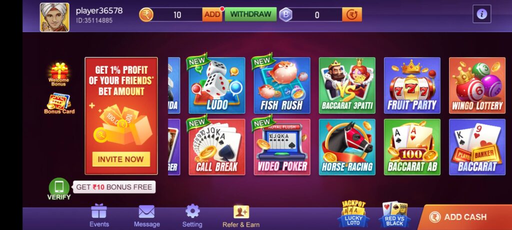Launch the Fish Rush game
The height and width of the screenshot is (230, 512).
282,86
